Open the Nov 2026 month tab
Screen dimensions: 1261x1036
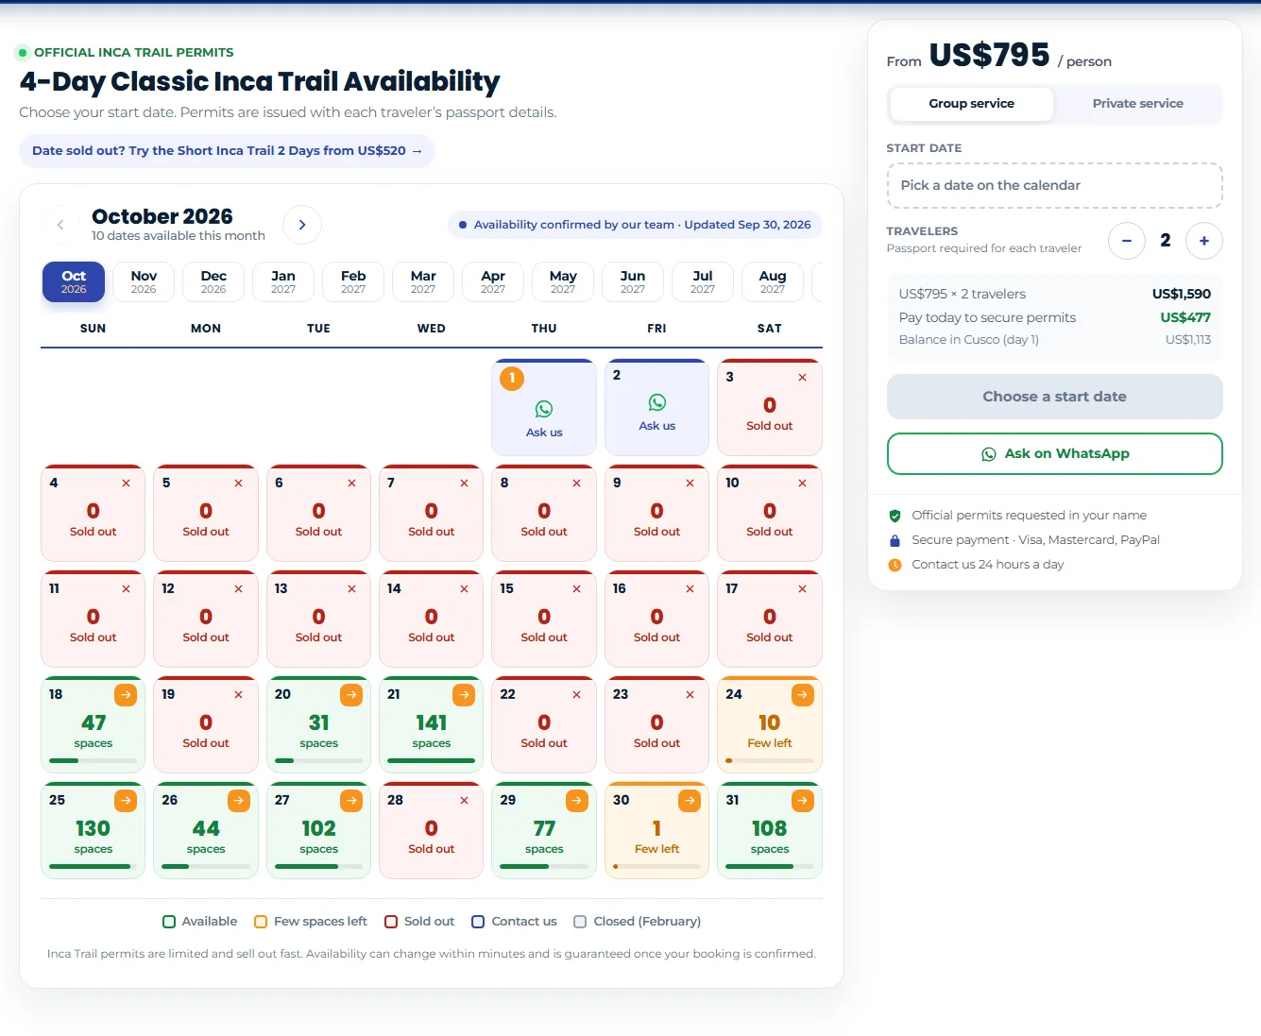[144, 281]
